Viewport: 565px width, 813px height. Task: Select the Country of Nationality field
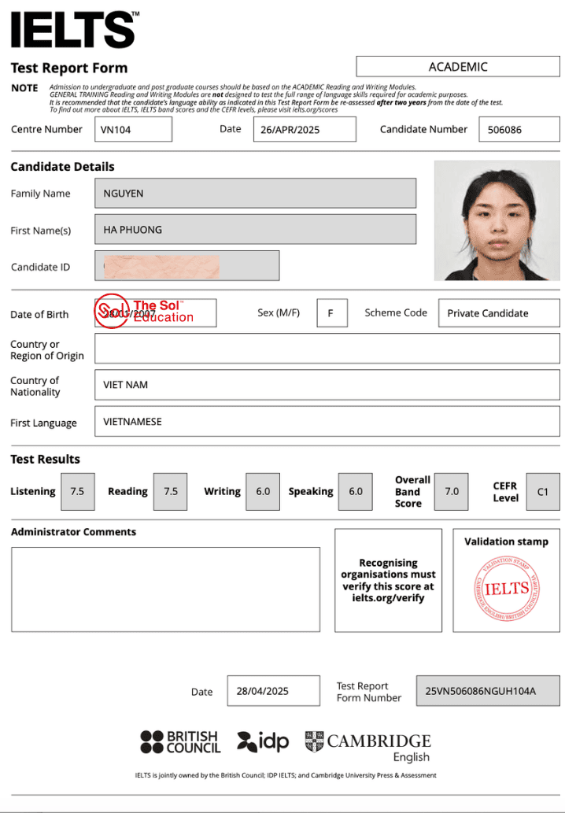click(327, 385)
